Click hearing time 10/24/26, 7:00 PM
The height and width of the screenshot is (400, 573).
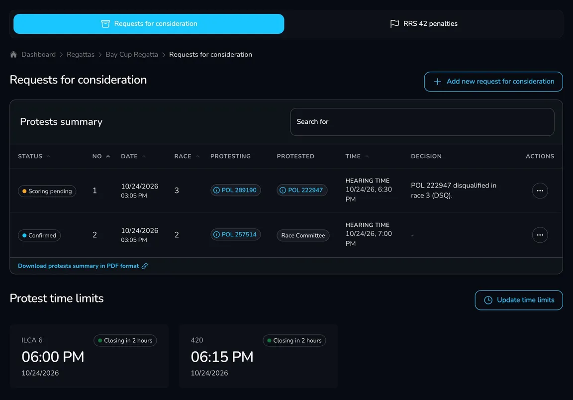pyautogui.click(x=369, y=238)
